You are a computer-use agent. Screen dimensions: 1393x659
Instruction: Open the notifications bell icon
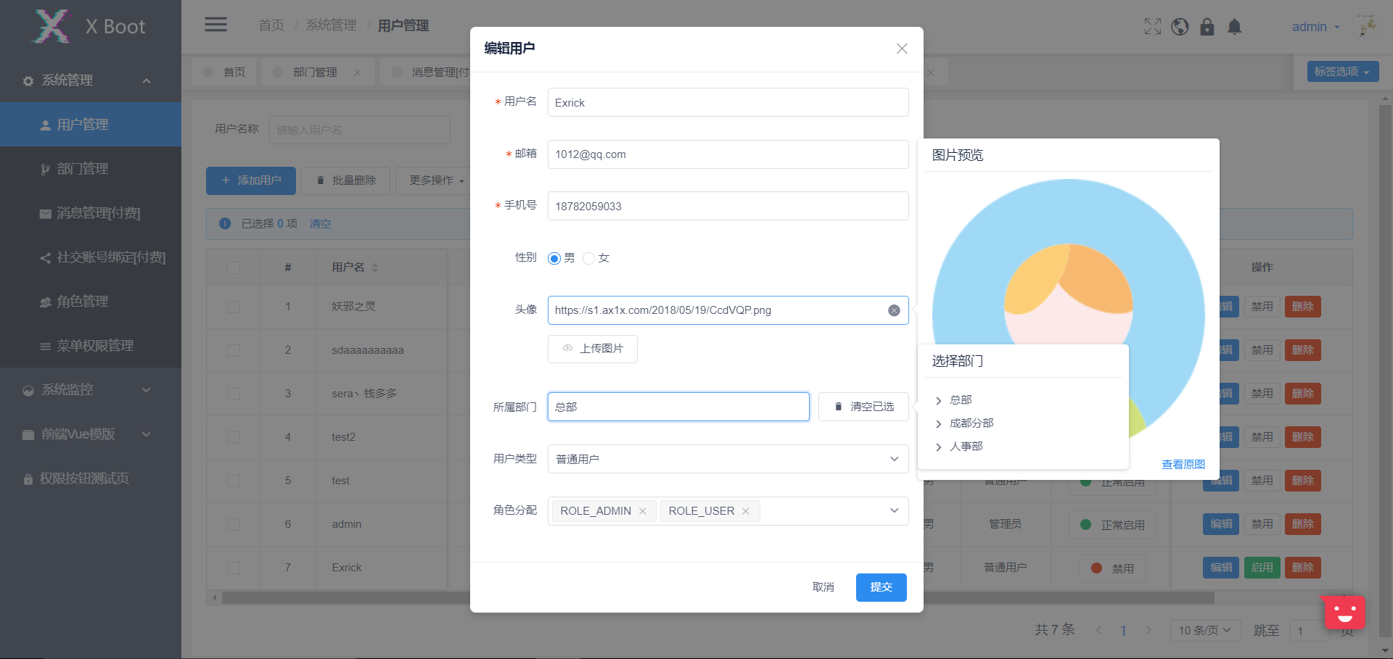click(x=1234, y=26)
